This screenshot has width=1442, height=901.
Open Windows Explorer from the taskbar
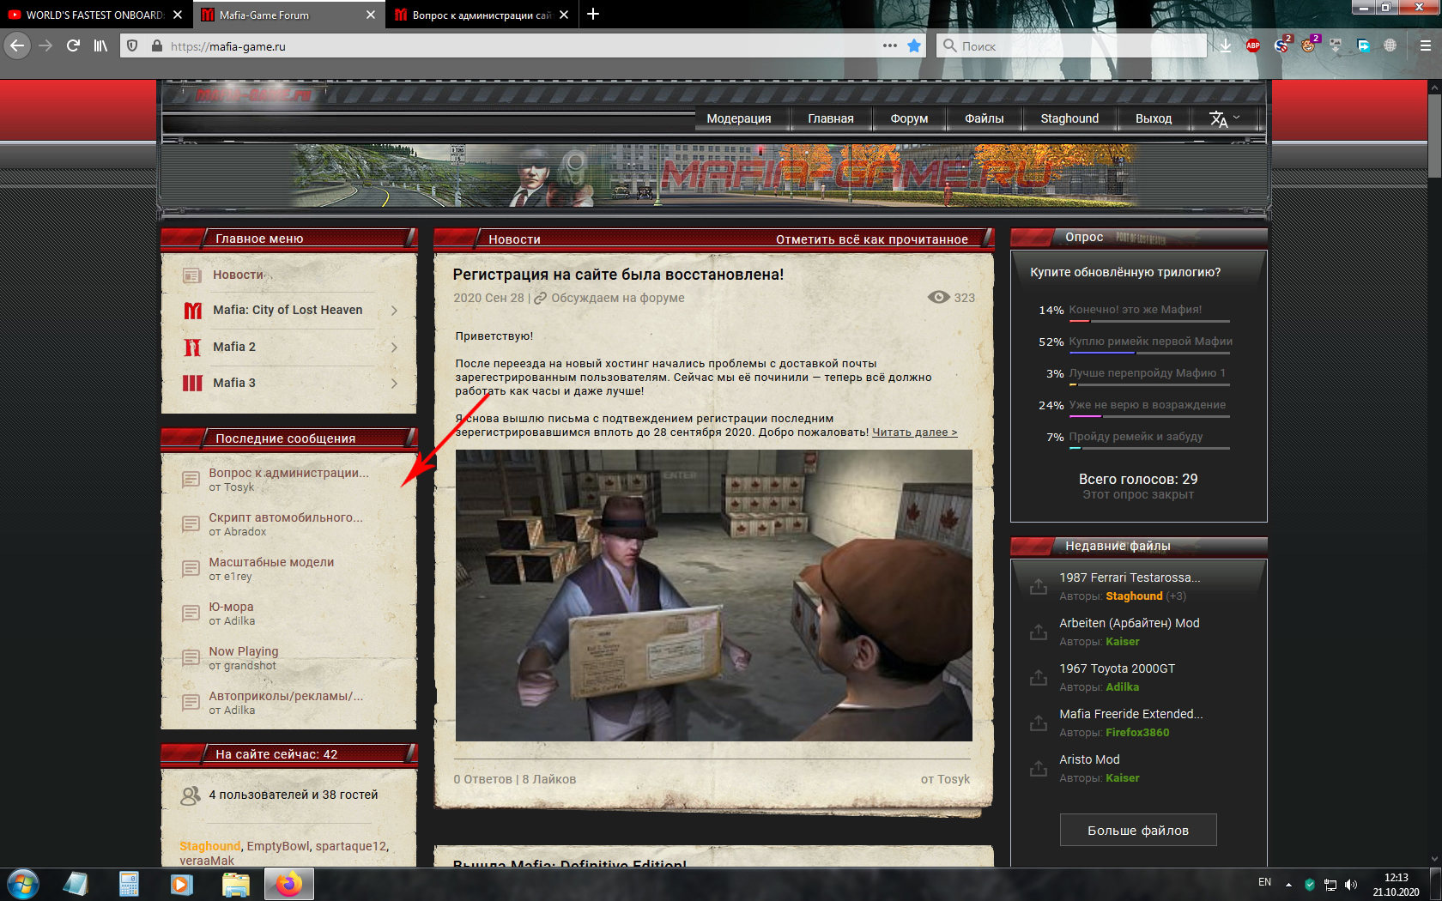(235, 884)
